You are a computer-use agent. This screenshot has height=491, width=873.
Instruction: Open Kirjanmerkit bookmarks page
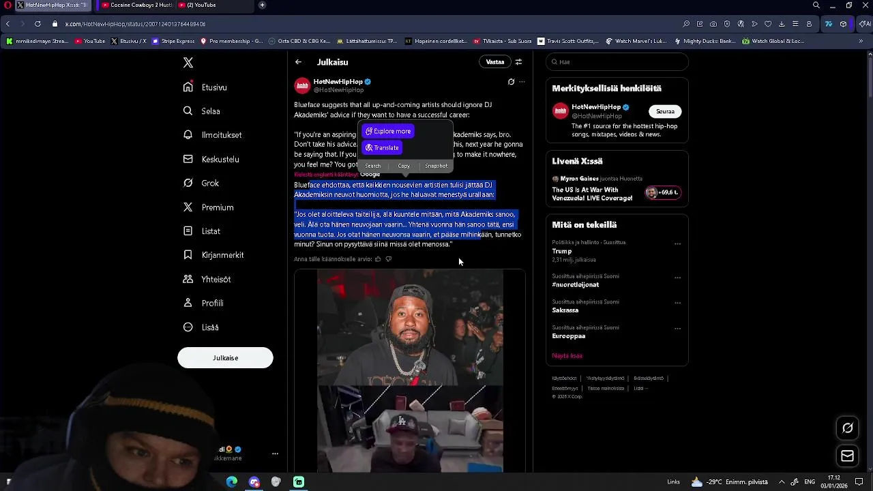213,255
